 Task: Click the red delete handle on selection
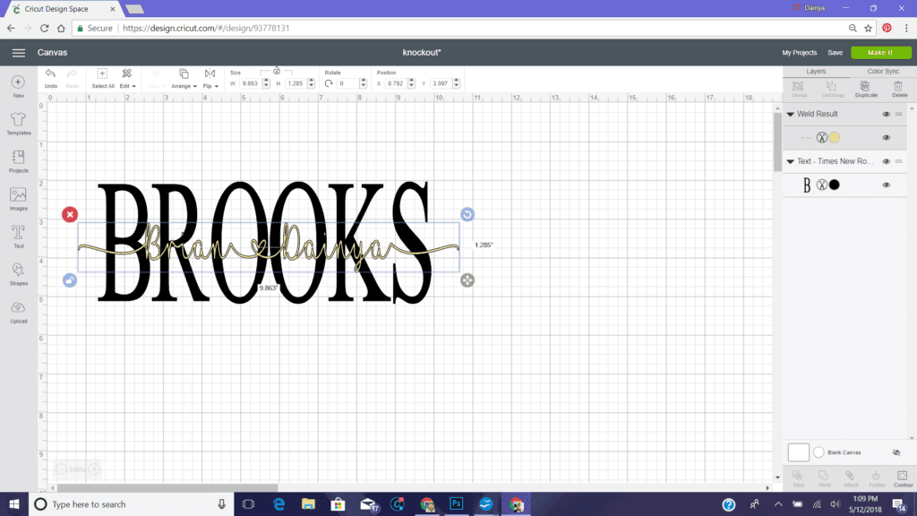(70, 215)
